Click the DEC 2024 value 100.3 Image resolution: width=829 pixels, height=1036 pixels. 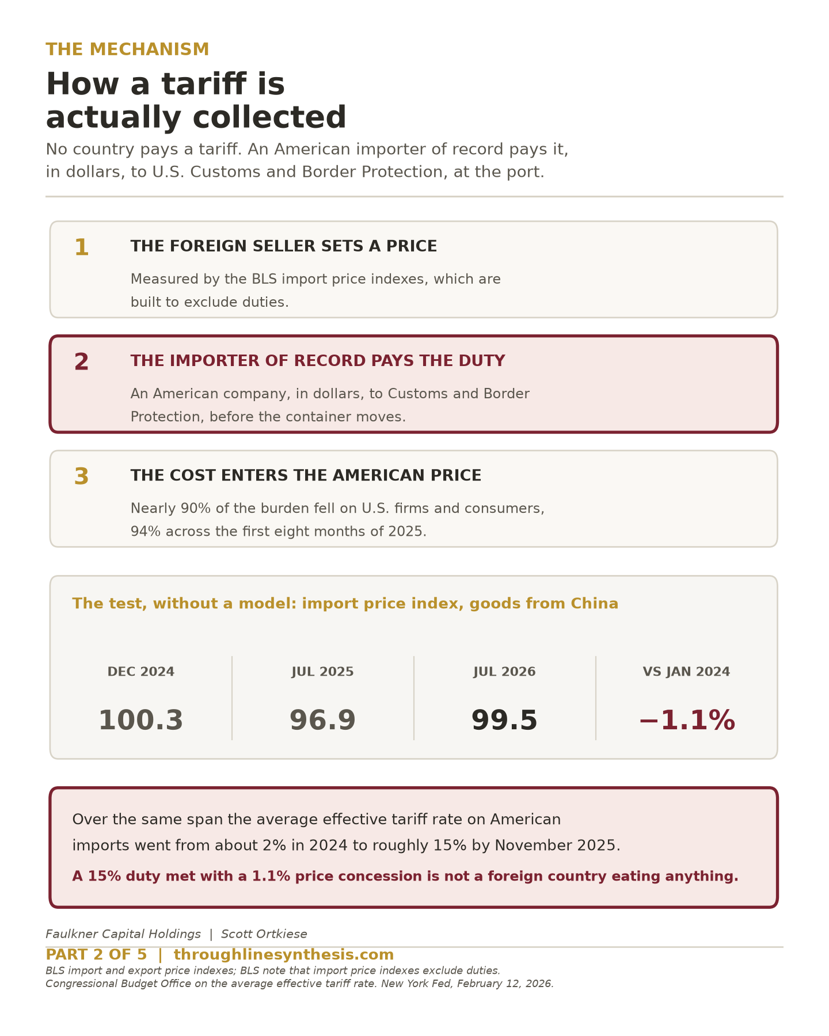click(x=141, y=721)
